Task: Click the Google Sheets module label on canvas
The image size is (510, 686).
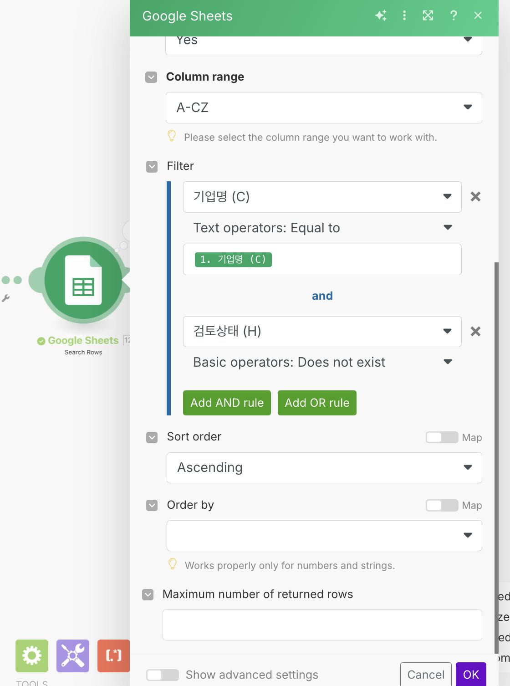Action: pos(83,340)
